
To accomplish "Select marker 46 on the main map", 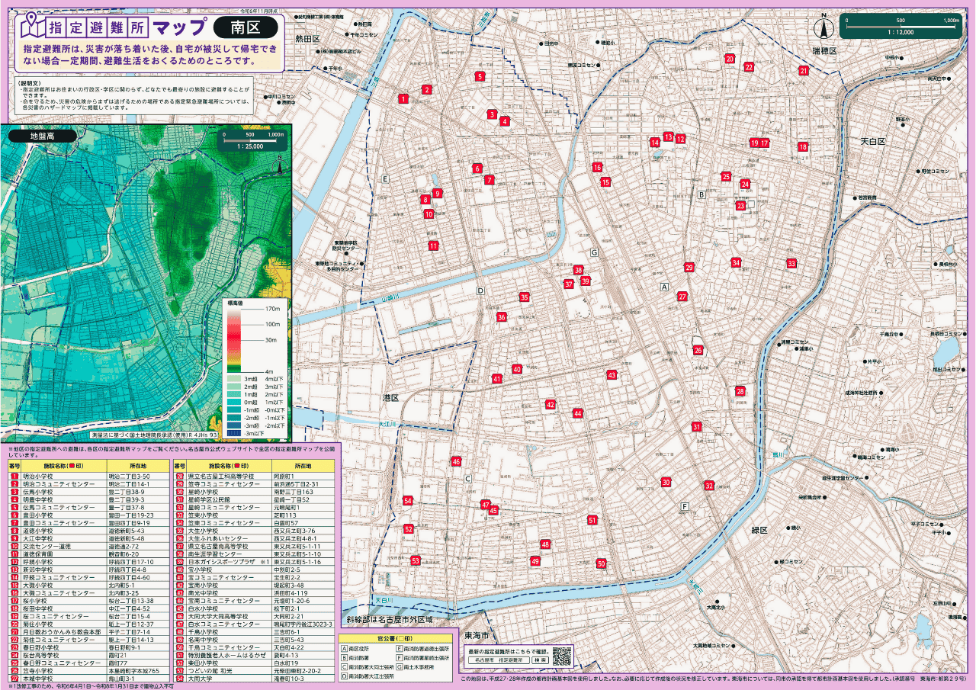I will coord(456,462).
